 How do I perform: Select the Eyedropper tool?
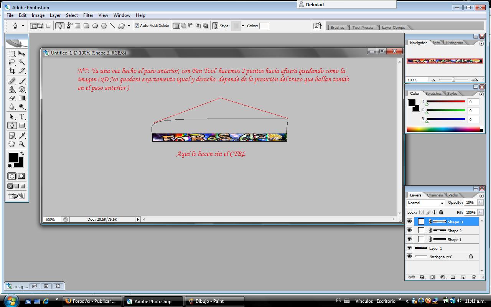coord(22,135)
